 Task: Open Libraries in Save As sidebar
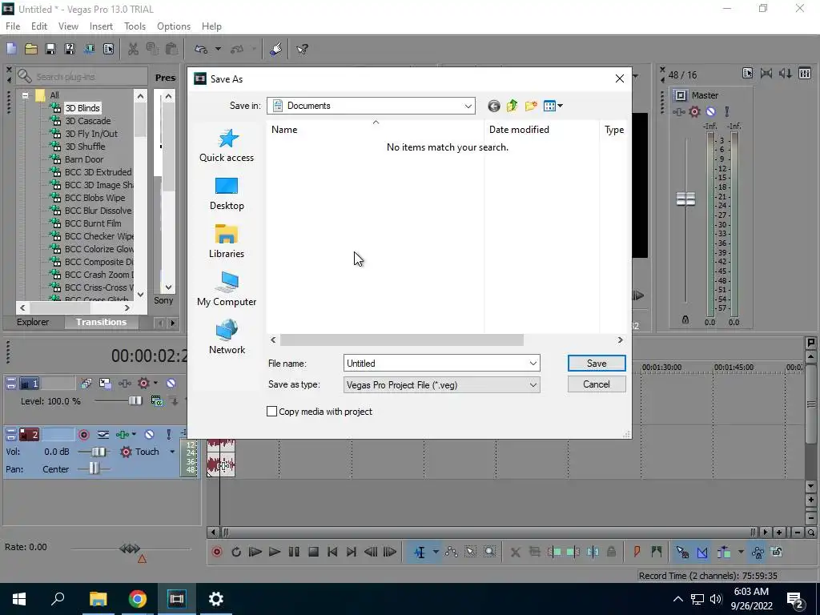pos(227,242)
